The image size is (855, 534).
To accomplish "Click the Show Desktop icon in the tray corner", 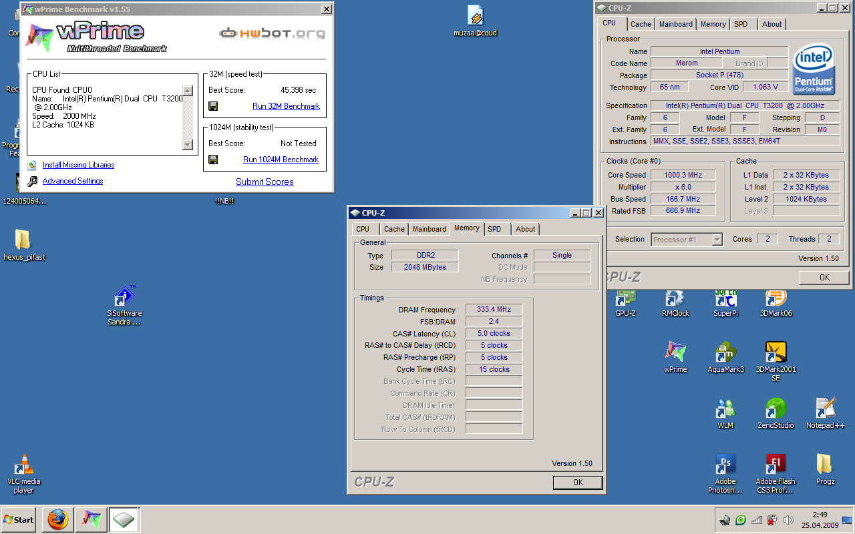I will point(847,520).
